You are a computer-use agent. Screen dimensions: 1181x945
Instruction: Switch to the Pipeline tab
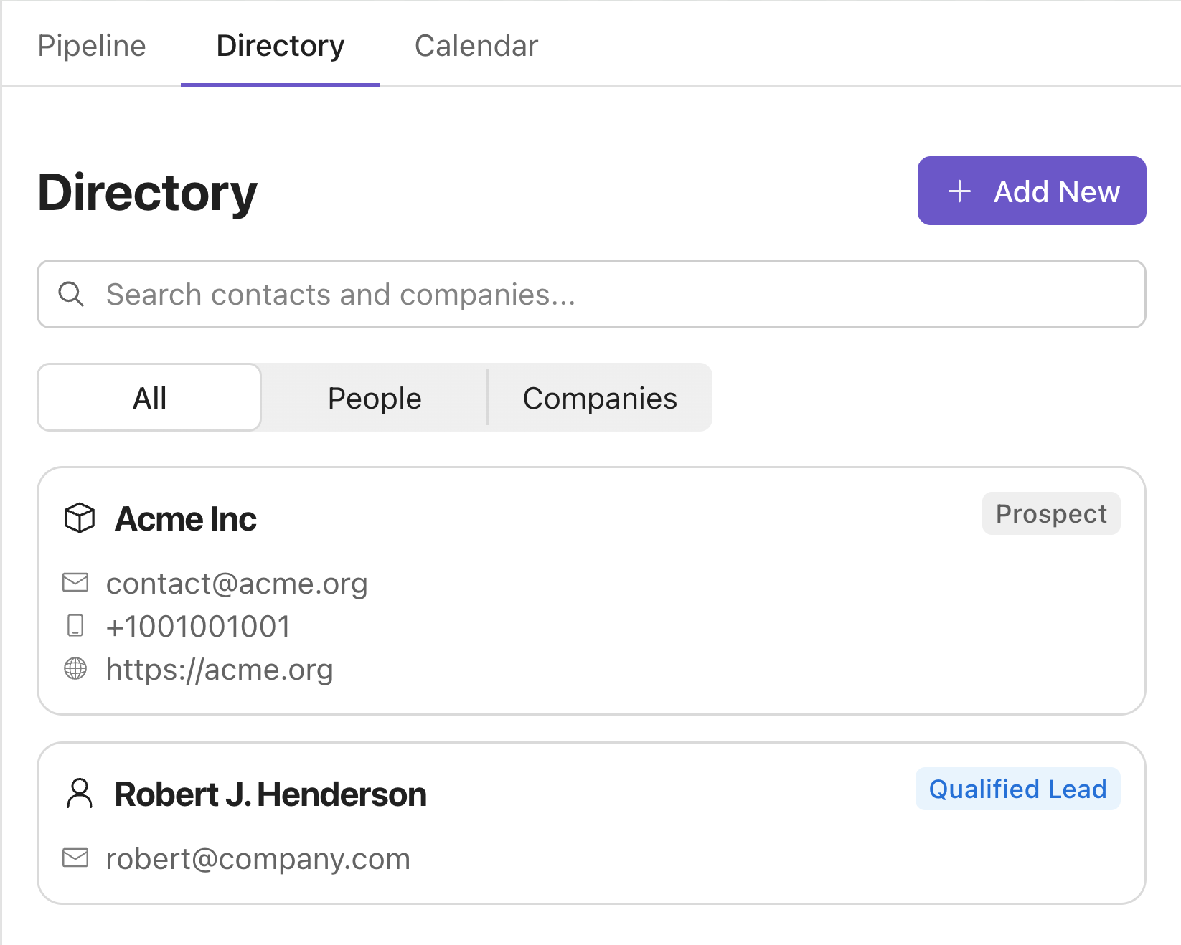pyautogui.click(x=92, y=46)
